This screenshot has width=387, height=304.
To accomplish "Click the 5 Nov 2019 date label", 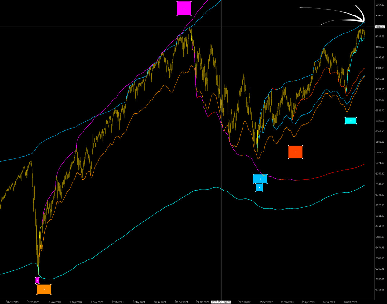I will [13, 302].
